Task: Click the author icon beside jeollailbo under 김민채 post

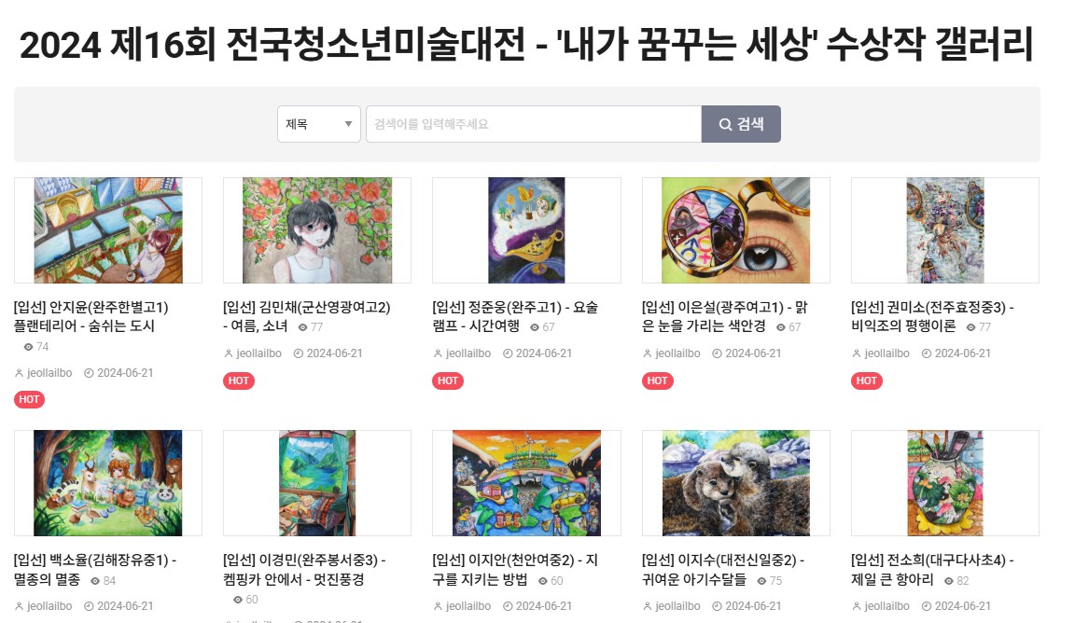Action: (x=229, y=353)
